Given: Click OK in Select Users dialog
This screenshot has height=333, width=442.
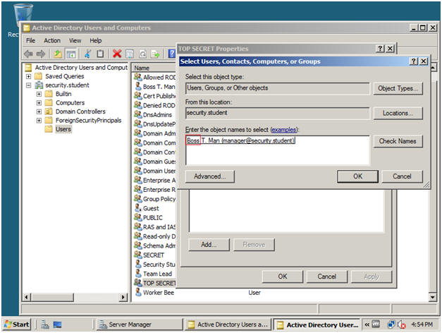Looking at the screenshot, I should [x=357, y=176].
